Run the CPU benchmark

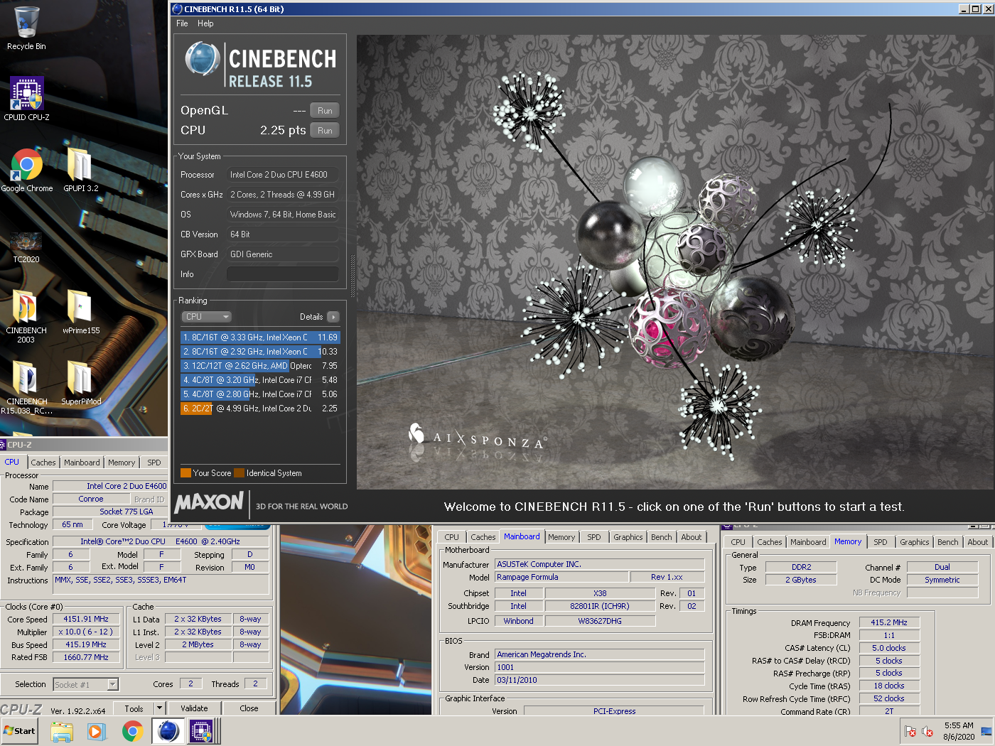[x=325, y=131]
